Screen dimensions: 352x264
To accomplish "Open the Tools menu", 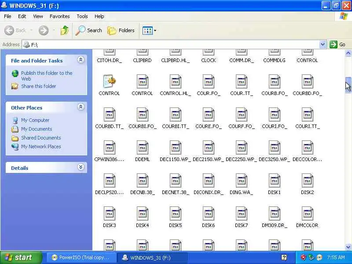I will click(82, 16).
